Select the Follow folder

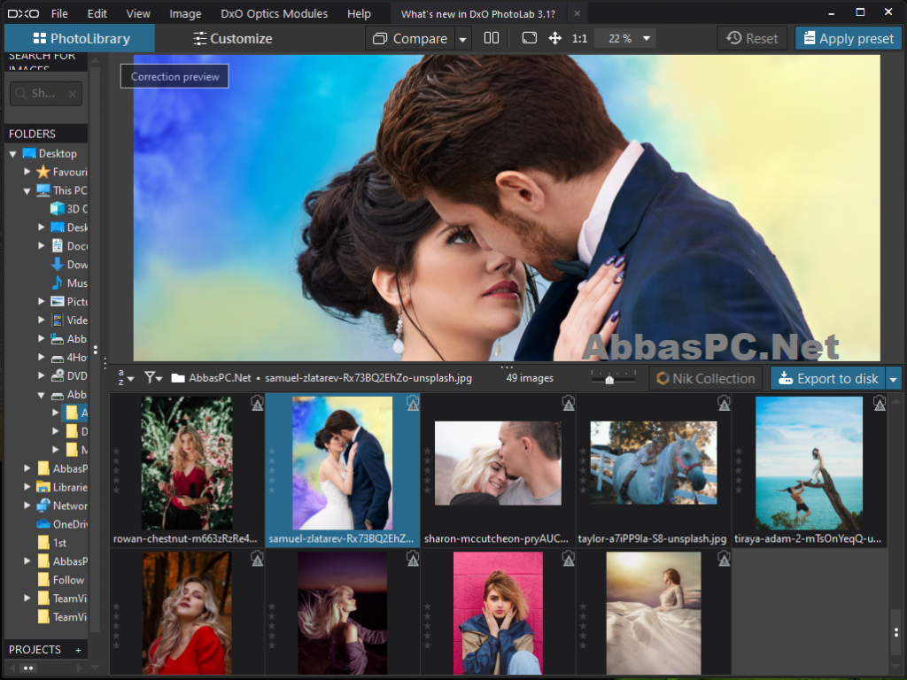coord(61,579)
